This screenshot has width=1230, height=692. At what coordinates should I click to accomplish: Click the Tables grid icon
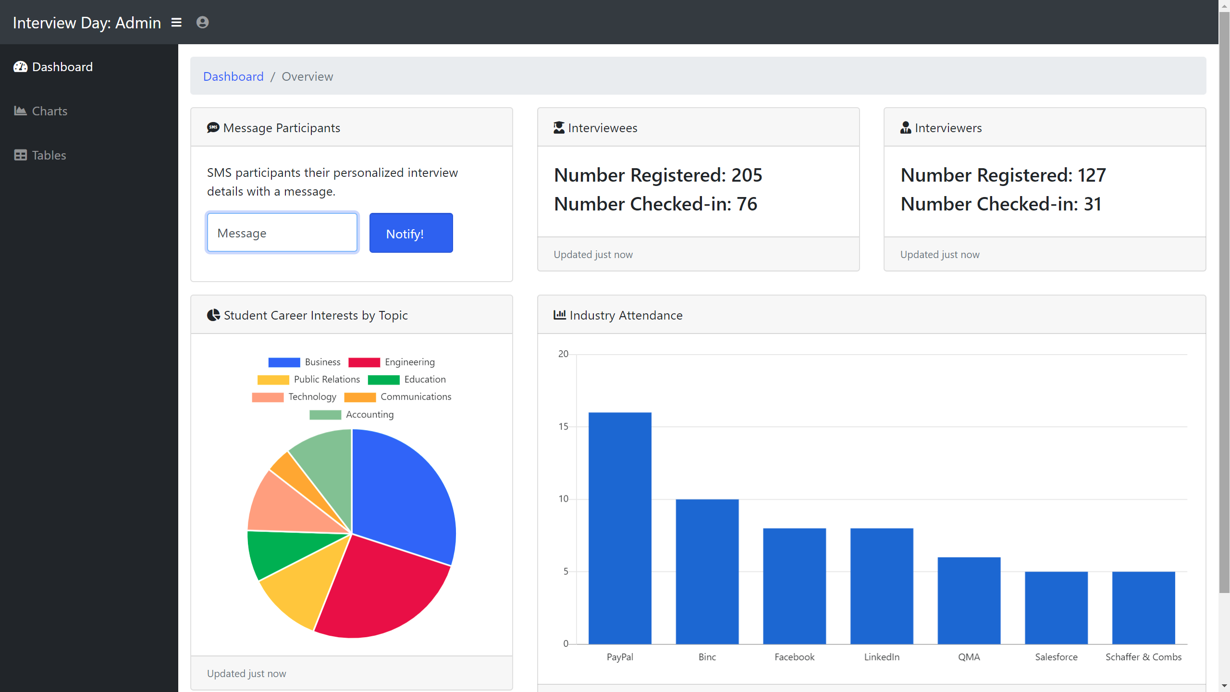pos(20,155)
